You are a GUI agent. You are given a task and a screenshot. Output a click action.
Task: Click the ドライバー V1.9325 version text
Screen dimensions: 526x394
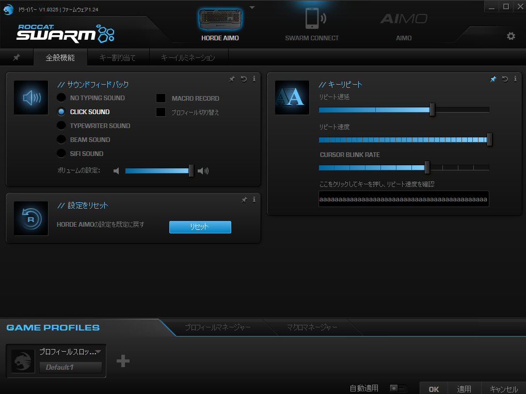pos(58,9)
